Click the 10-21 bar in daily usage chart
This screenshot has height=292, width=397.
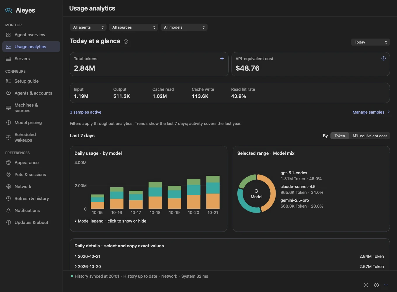pyautogui.click(x=213, y=192)
